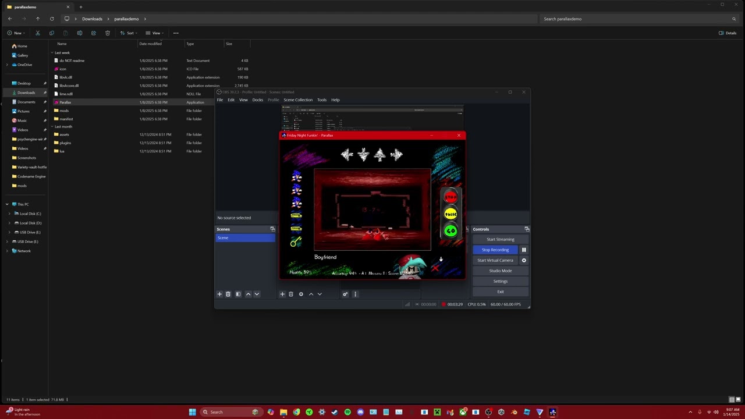Click Exit button in OBS Controls
Image resolution: width=745 pixels, height=419 pixels.
[x=501, y=292]
